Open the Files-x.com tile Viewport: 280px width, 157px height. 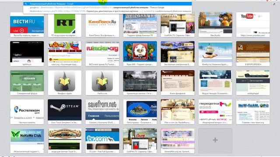click(x=178, y=112)
